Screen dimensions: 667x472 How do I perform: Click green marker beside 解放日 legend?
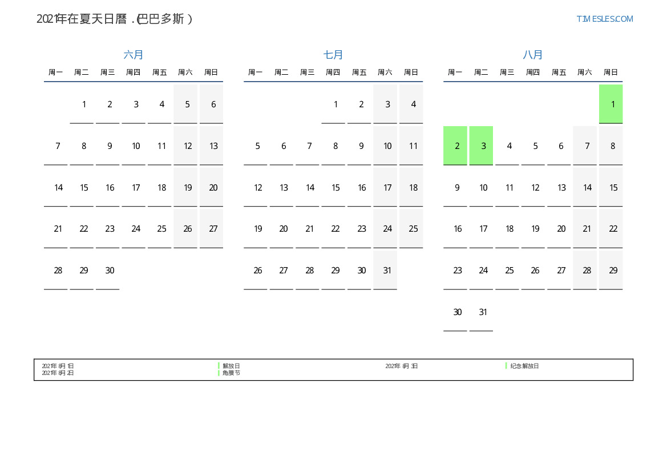click(219, 366)
